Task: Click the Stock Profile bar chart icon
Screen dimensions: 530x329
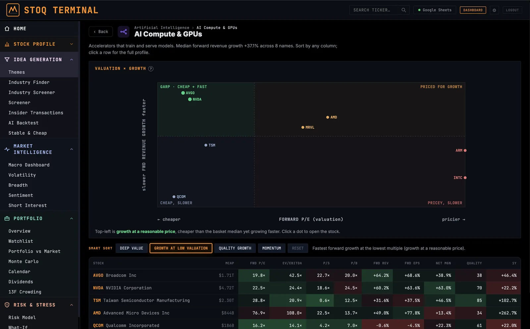Action: (7, 44)
